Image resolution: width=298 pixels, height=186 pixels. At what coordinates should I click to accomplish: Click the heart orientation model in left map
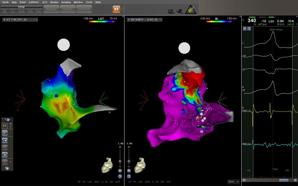pos(107,165)
